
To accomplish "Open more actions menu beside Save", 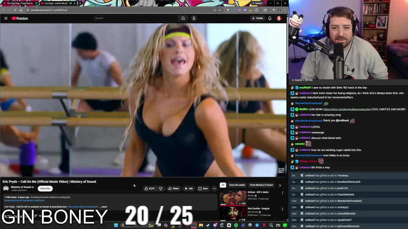I will click(x=214, y=189).
